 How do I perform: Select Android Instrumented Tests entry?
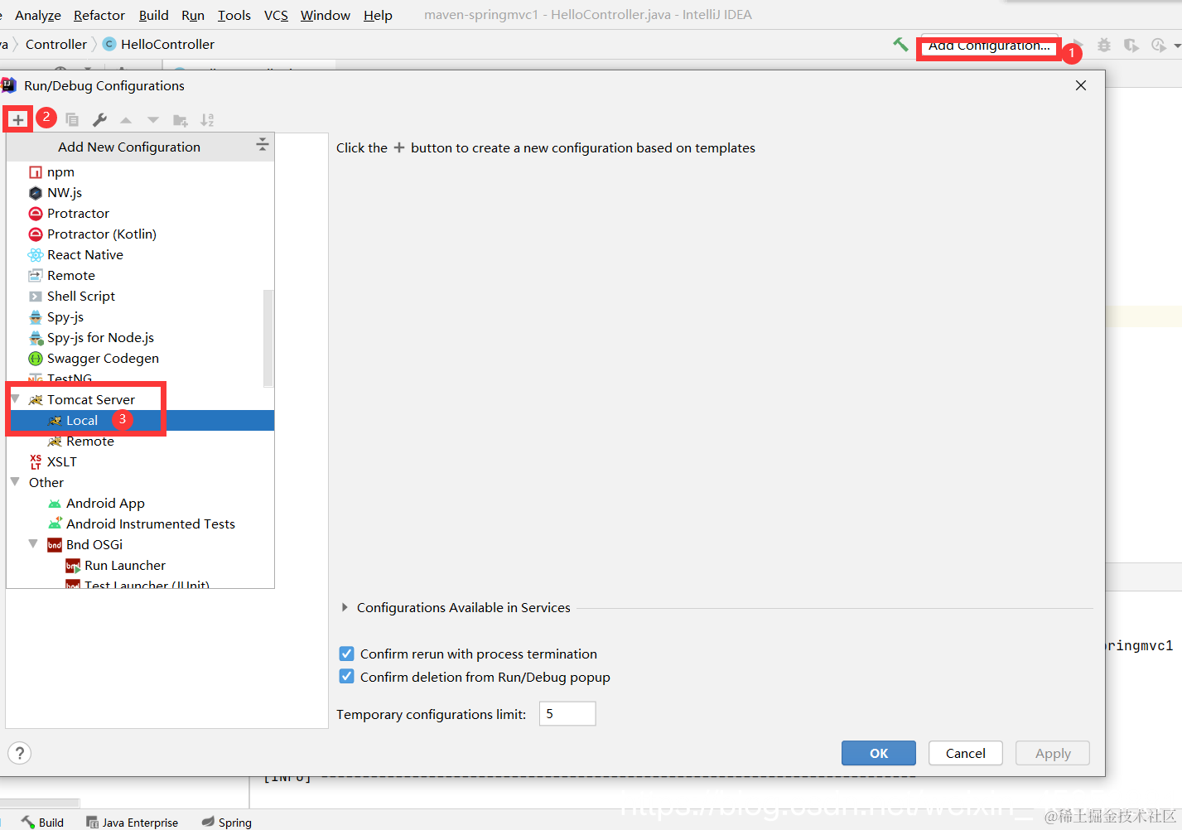pos(140,524)
